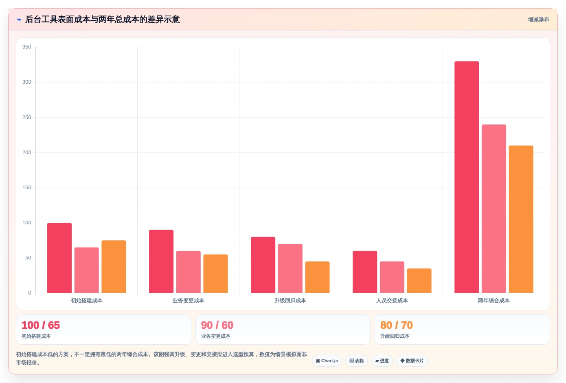566x383 pixels.
Task: Click the 350 y-axis tick label
Action: coord(27,47)
